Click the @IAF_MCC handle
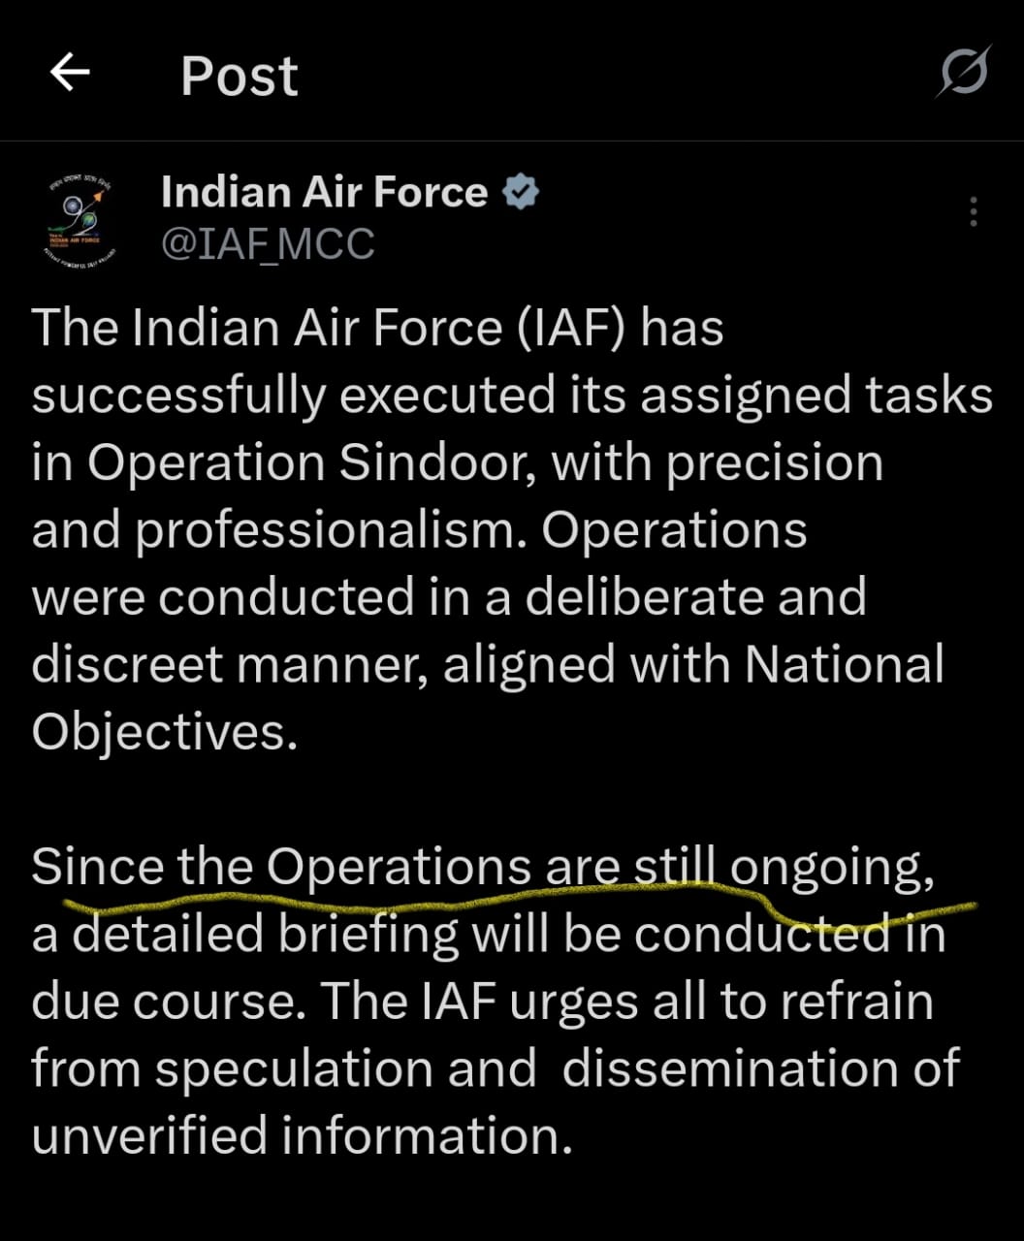Viewport: 1024px width, 1241px height. (x=268, y=243)
